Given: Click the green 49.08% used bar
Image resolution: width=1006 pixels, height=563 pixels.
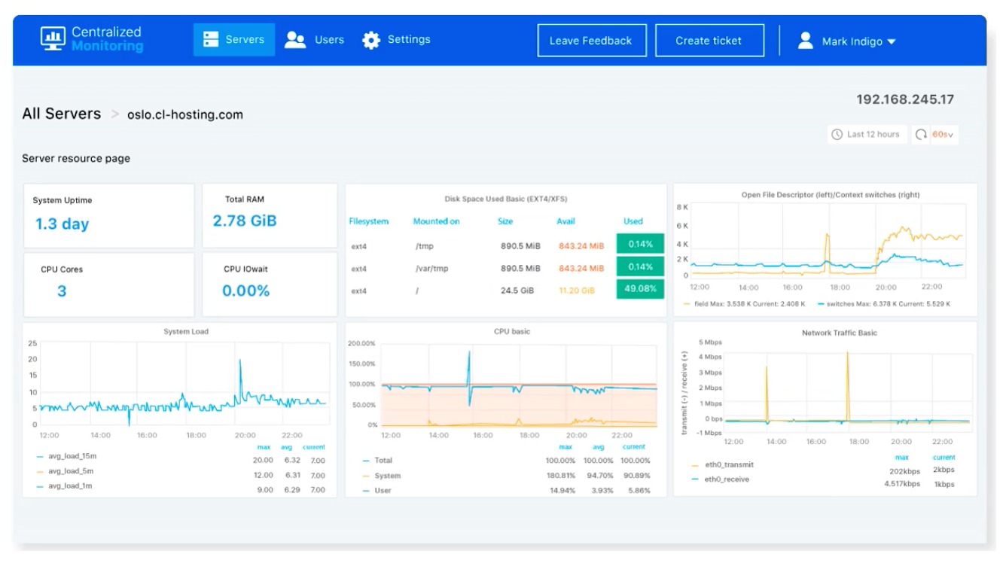Looking at the screenshot, I should pos(640,288).
